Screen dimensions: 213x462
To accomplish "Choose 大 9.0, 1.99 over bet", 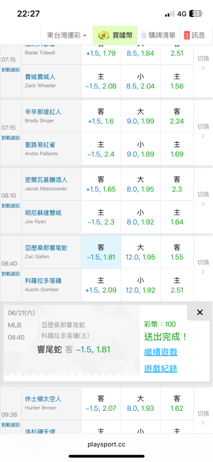I will pyautogui.click(x=141, y=116).
